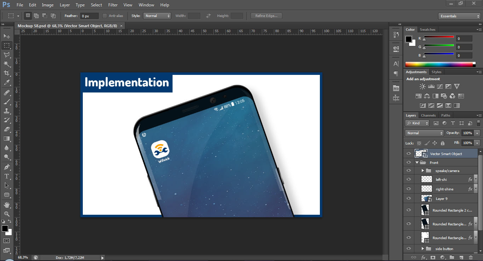Collapse the Front layer group
The height and width of the screenshot is (261, 483).
click(x=417, y=163)
